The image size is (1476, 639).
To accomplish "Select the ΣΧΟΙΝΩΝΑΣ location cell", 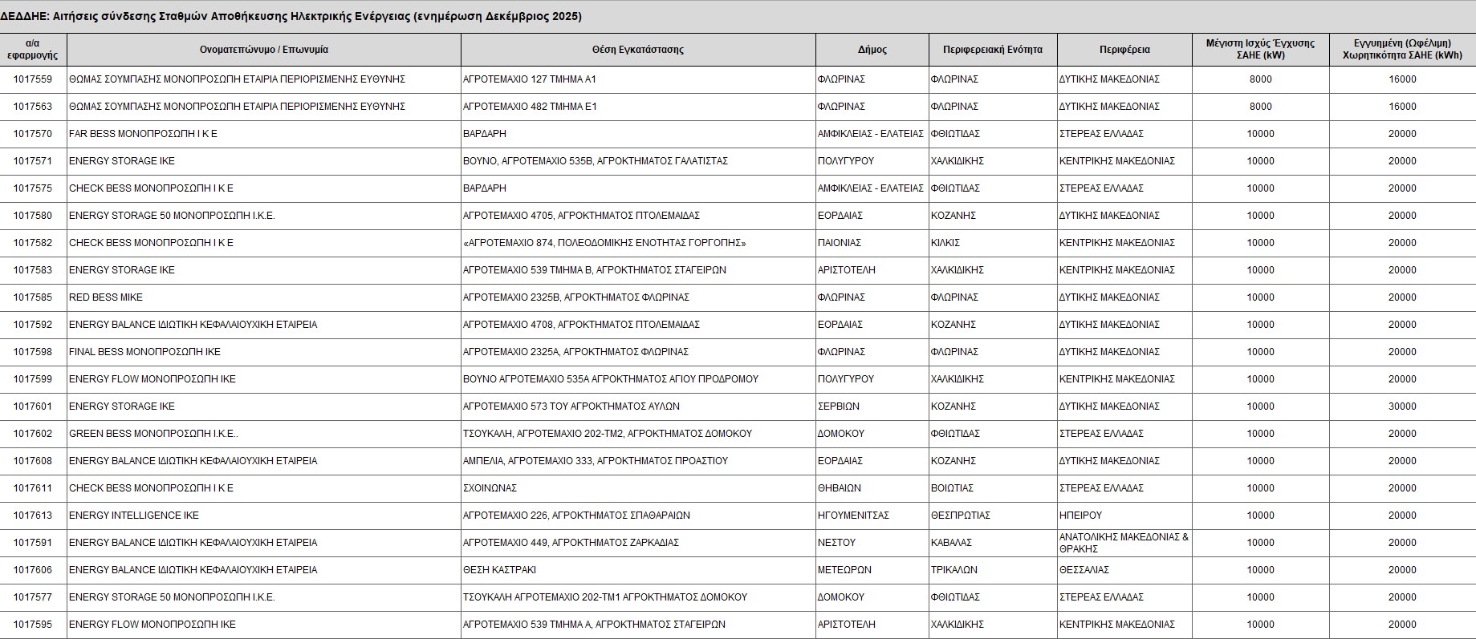I will (490, 488).
